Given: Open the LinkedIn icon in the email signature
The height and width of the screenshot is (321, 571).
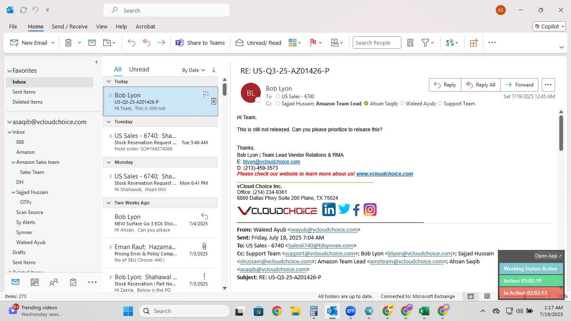Looking at the screenshot, I should (x=329, y=209).
